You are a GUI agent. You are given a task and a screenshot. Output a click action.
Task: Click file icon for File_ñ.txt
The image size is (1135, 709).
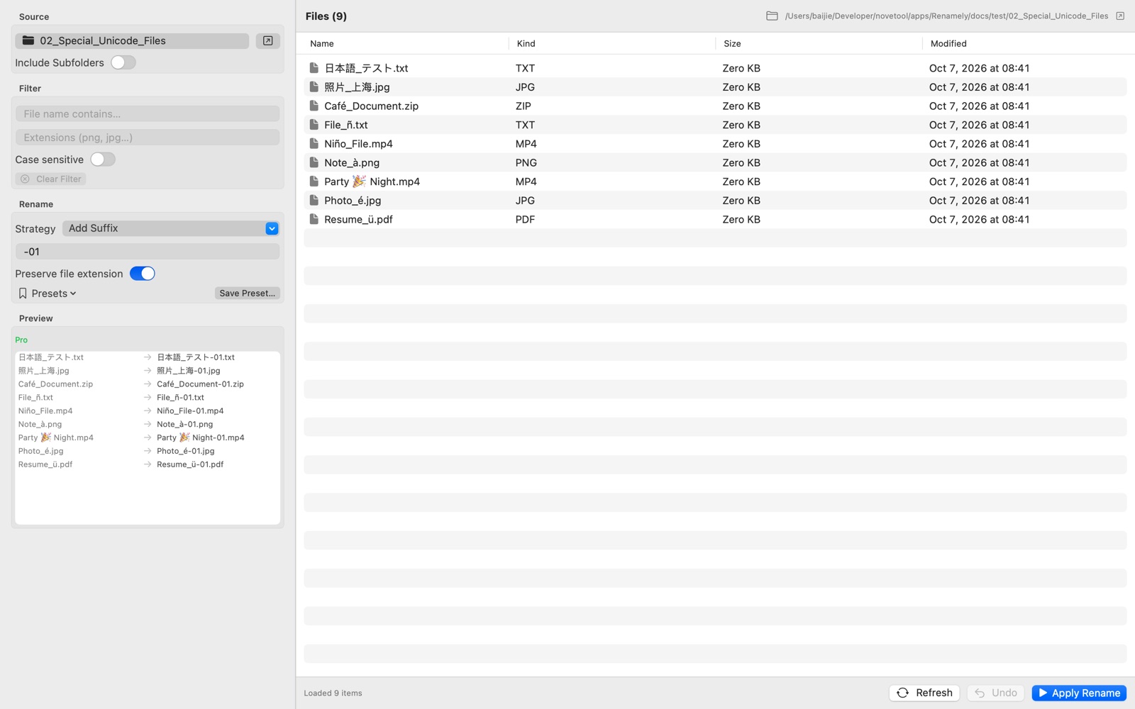click(314, 125)
